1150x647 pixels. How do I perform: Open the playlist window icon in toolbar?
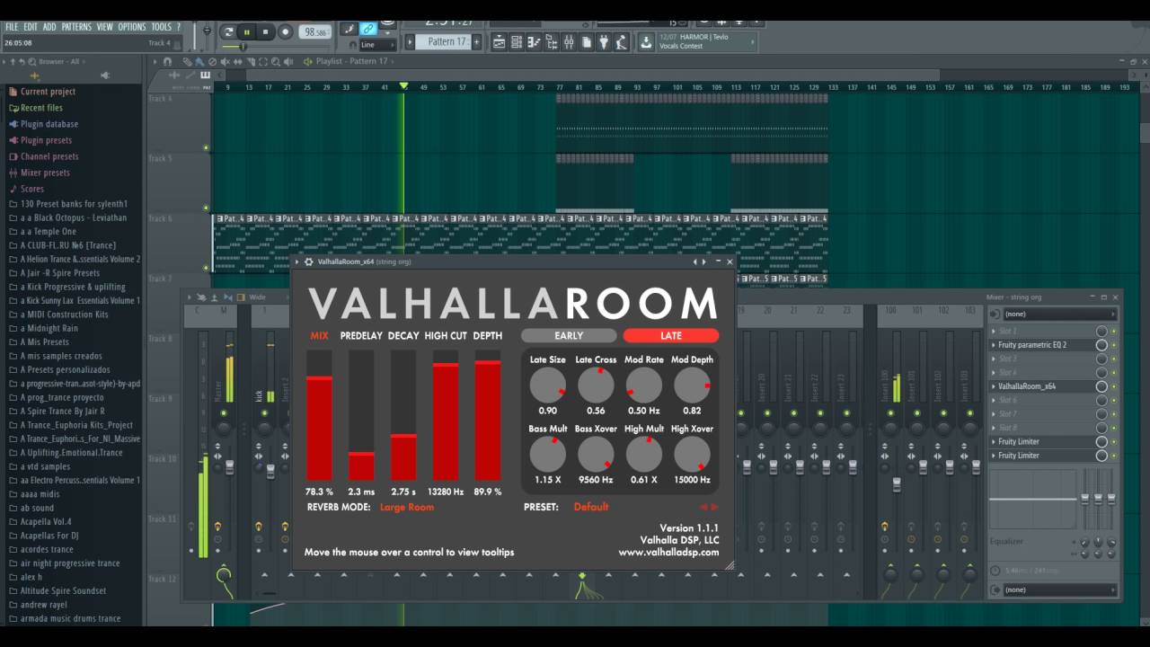[x=498, y=41]
